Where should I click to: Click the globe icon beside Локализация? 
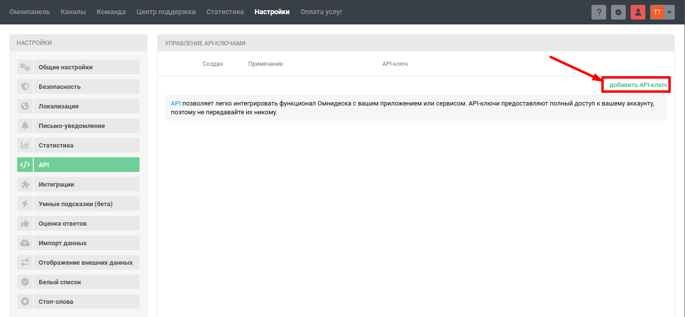pyautogui.click(x=24, y=106)
